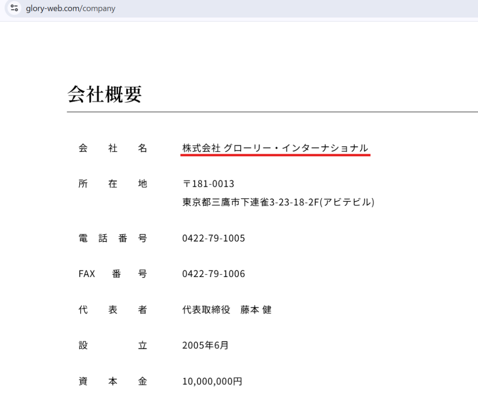Screen dimensions: 478x404
Task: Click the 代表者 row label
Action: point(112,310)
